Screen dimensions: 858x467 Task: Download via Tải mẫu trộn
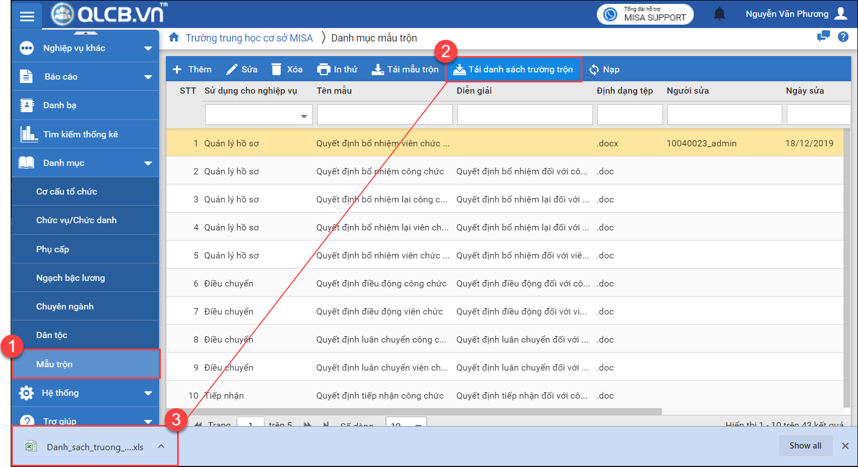[x=405, y=70]
